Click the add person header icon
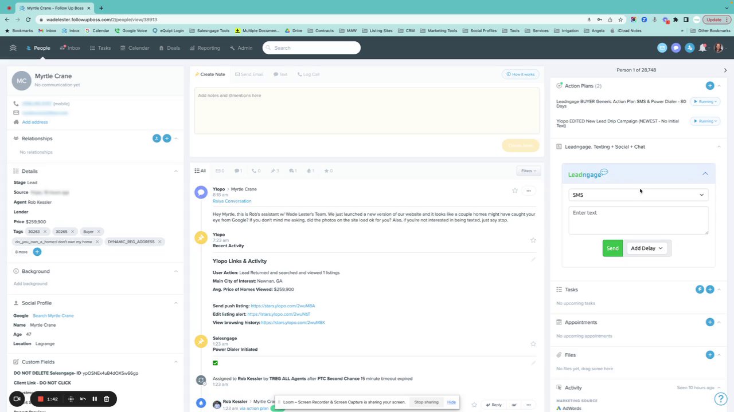Viewport: 734px width, 412px height. pos(690,48)
